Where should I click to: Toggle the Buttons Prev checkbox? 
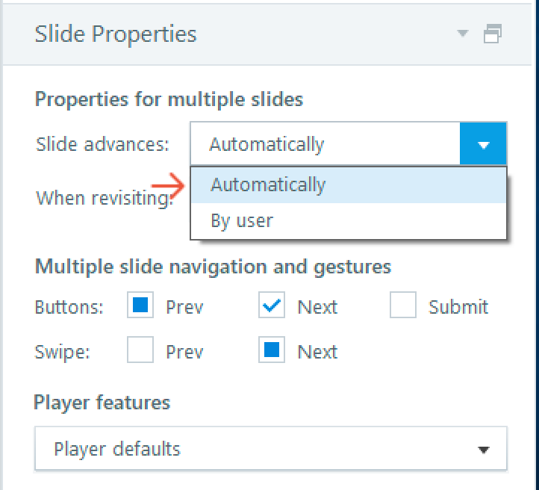pyautogui.click(x=140, y=306)
